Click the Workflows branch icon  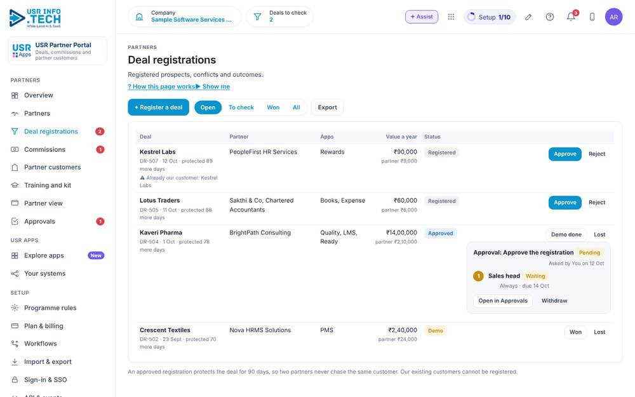(x=15, y=344)
